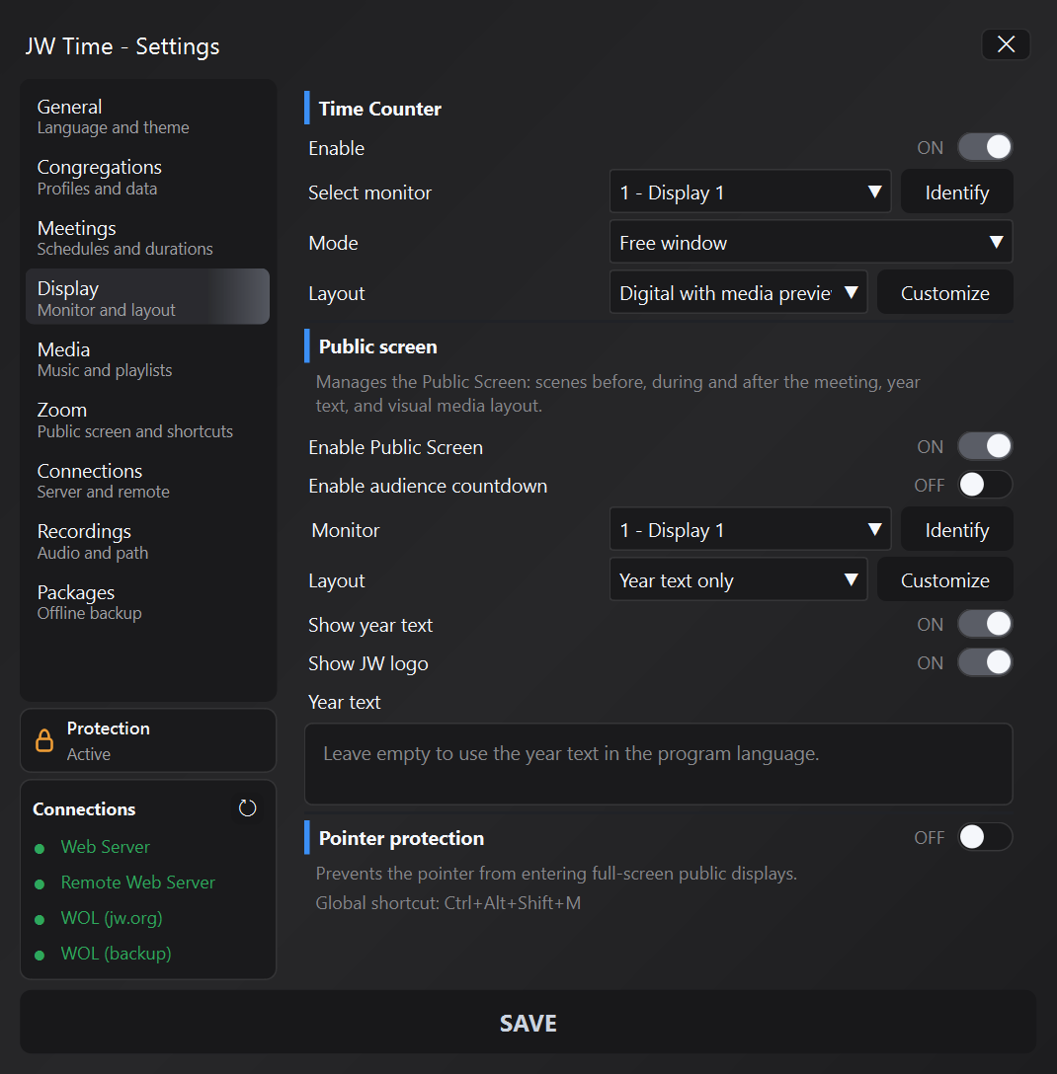Image resolution: width=1057 pixels, height=1074 pixels.
Task: Open Select monitor dropdown in Time Counter
Action: tap(750, 192)
